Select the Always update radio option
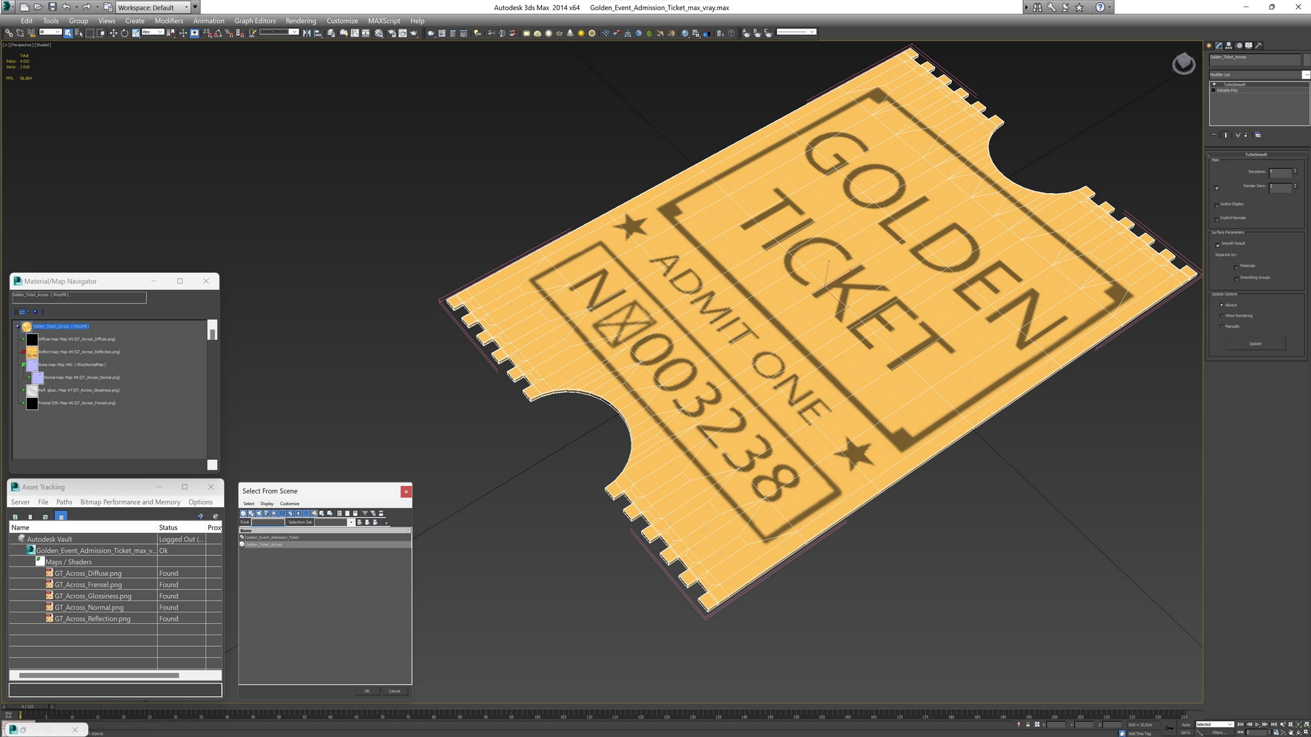Viewport: 1311px width, 737px height. pos(1222,305)
